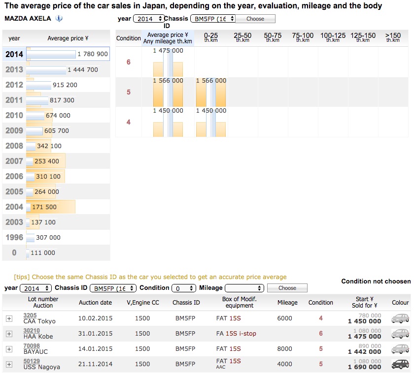Select the 2004 year row
Viewport: 414px width, 376px height.
click(56, 207)
